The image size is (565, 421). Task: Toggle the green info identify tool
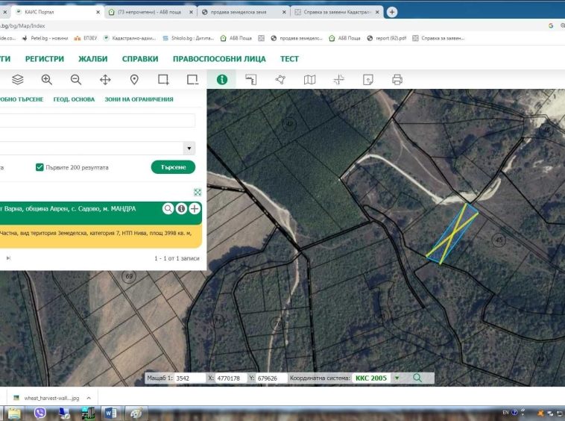[222, 79]
